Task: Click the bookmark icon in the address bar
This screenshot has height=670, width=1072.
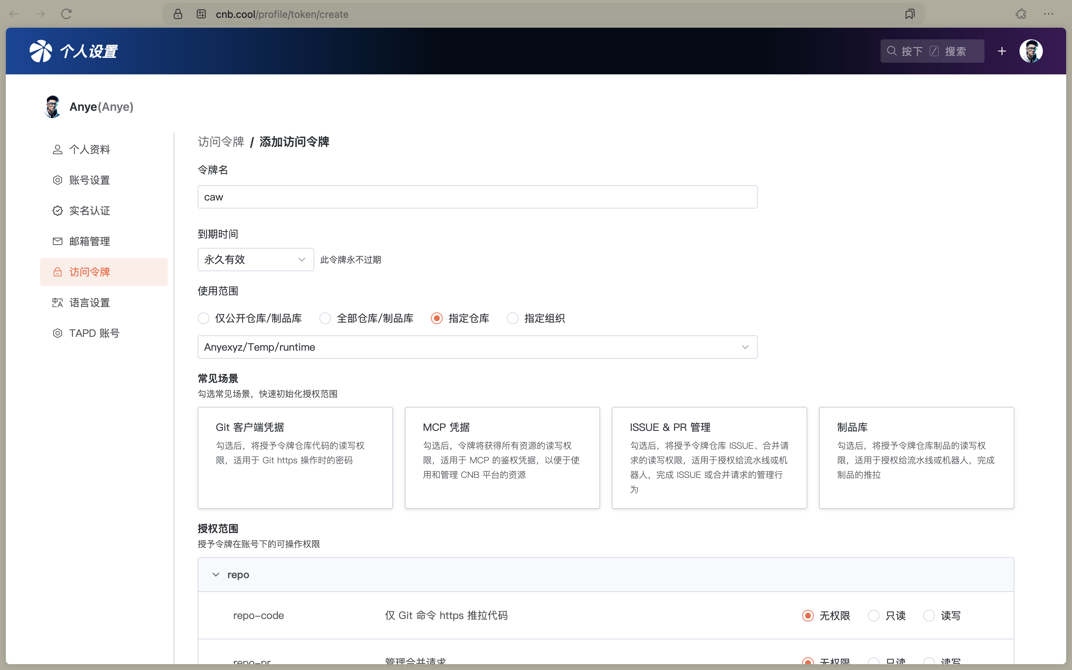Action: [x=910, y=14]
